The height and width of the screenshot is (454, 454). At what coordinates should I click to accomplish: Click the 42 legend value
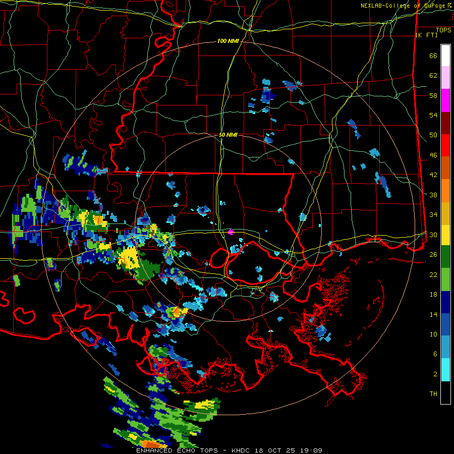tap(433, 175)
